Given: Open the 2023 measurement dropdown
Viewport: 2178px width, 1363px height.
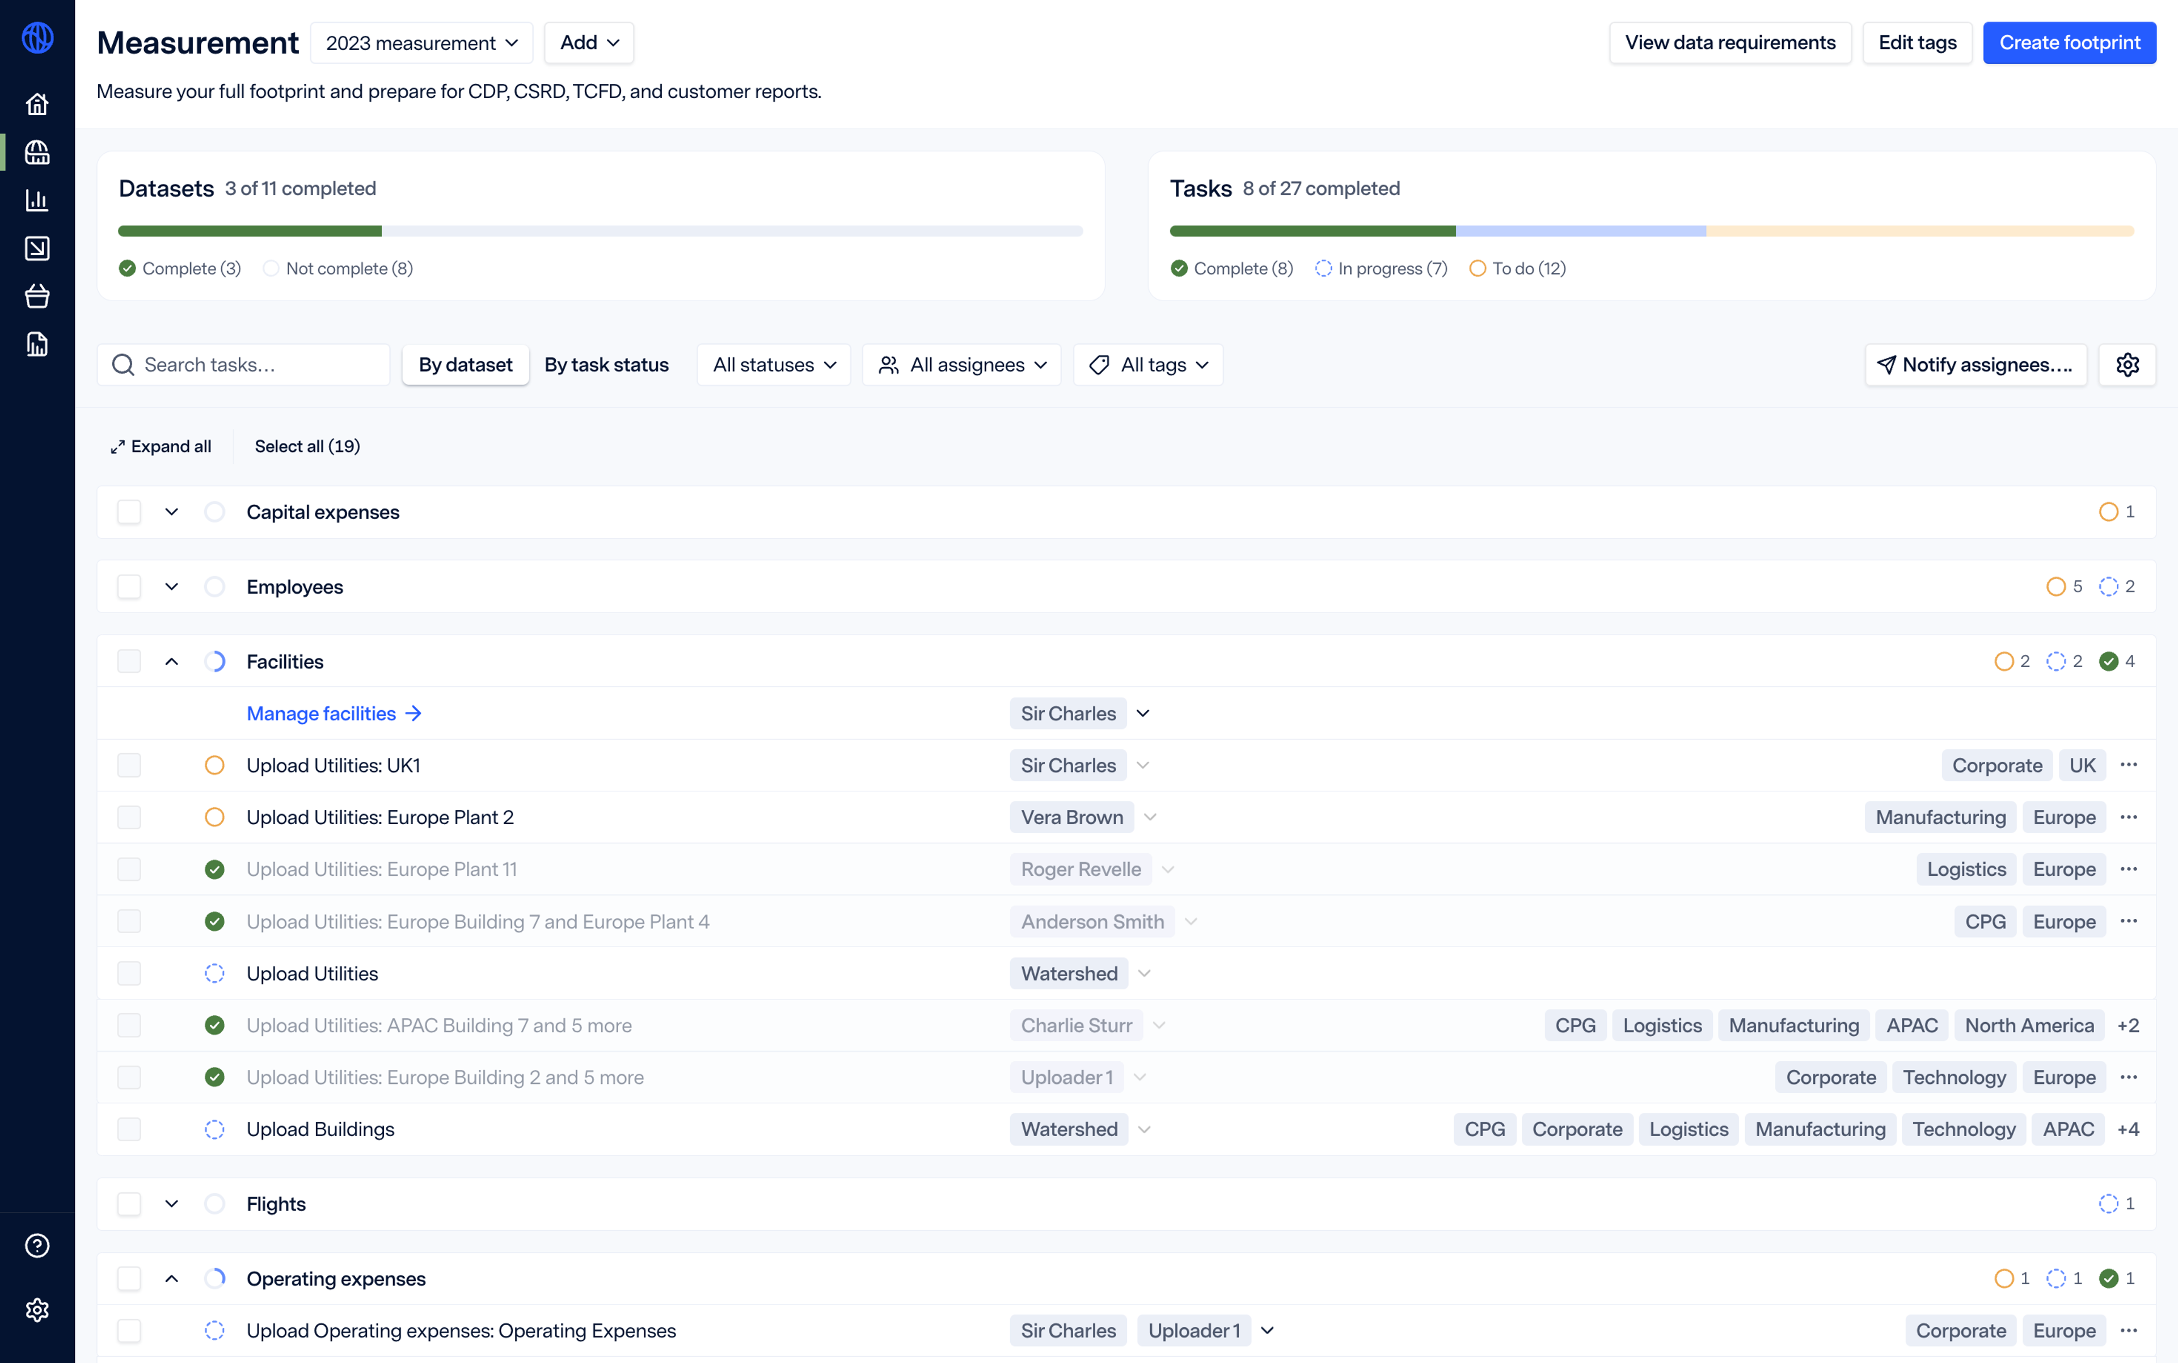Looking at the screenshot, I should pos(421,43).
